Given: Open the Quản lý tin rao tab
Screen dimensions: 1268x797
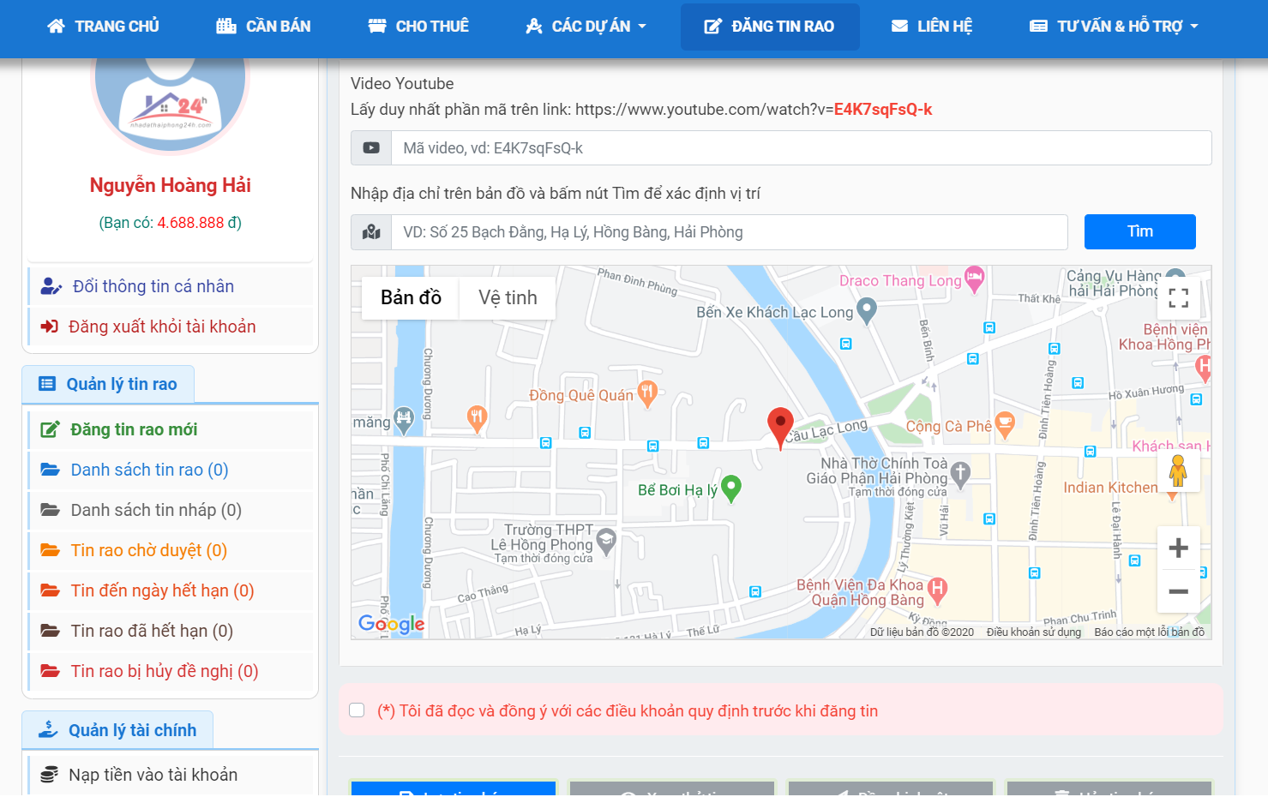Looking at the screenshot, I should point(109,385).
